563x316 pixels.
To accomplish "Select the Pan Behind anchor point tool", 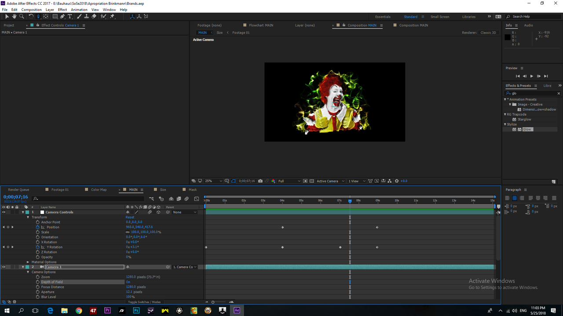I will pyautogui.click(x=46, y=16).
